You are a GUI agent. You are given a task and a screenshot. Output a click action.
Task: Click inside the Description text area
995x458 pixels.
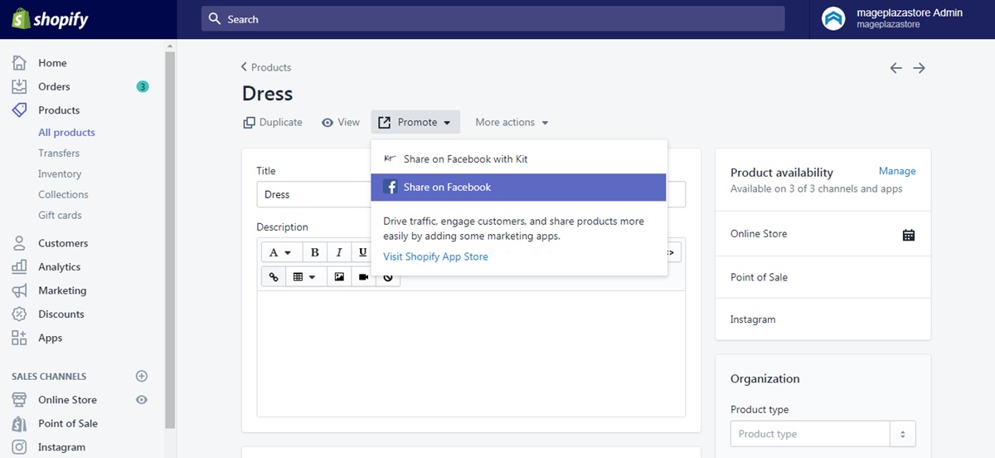(471, 353)
